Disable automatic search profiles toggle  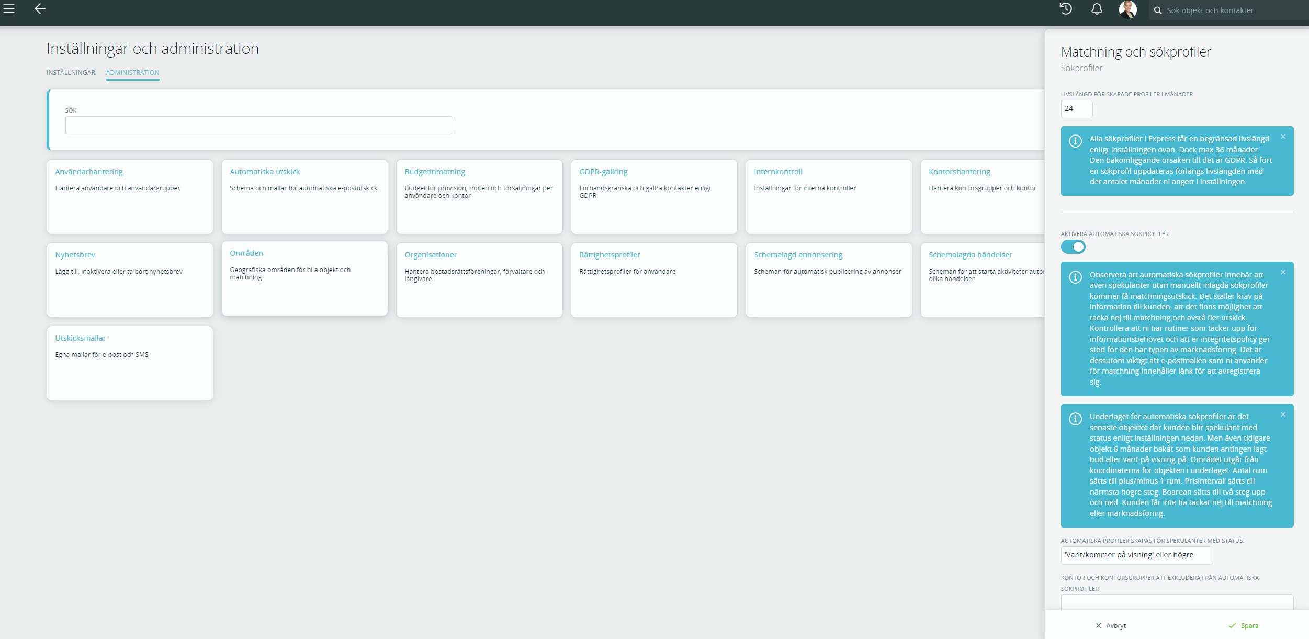[x=1073, y=247]
